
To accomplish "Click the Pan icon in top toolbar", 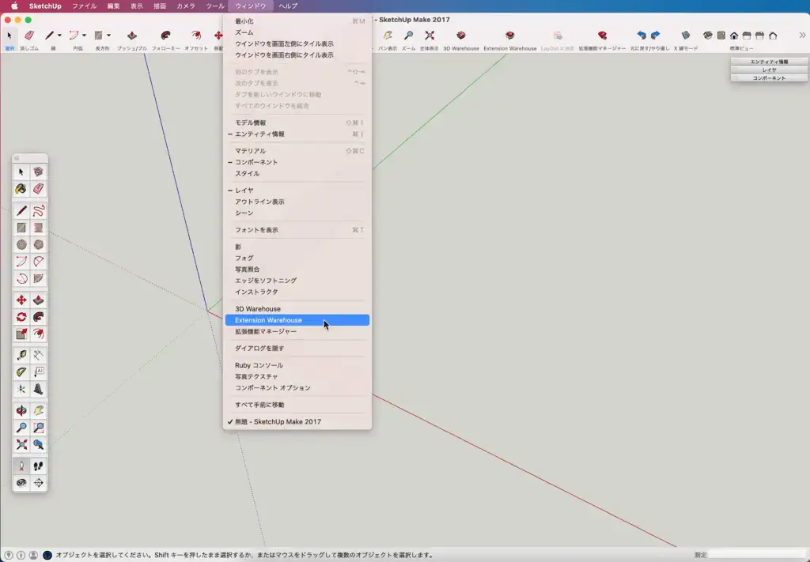I will coord(388,36).
